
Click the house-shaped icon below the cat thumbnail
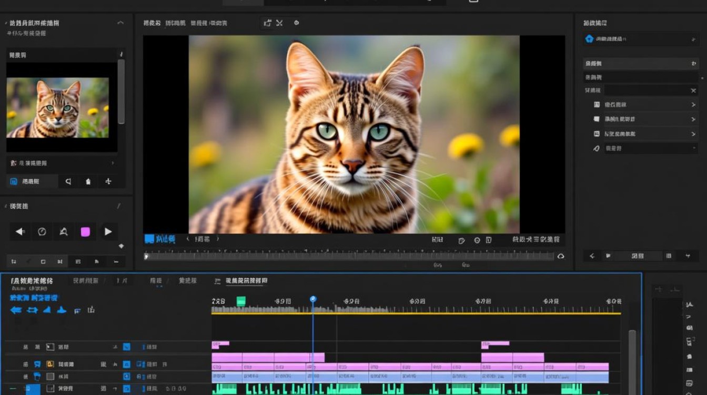[88, 182]
